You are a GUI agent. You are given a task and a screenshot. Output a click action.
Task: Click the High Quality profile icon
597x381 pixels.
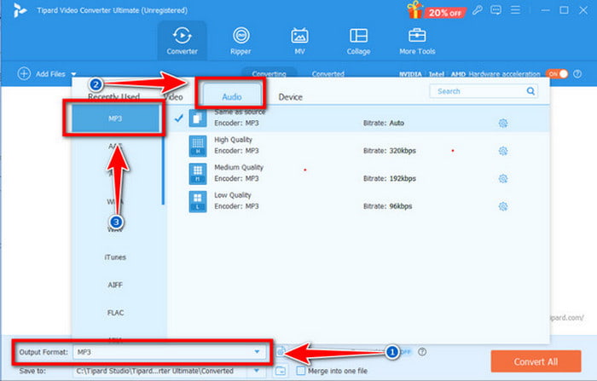pos(198,146)
